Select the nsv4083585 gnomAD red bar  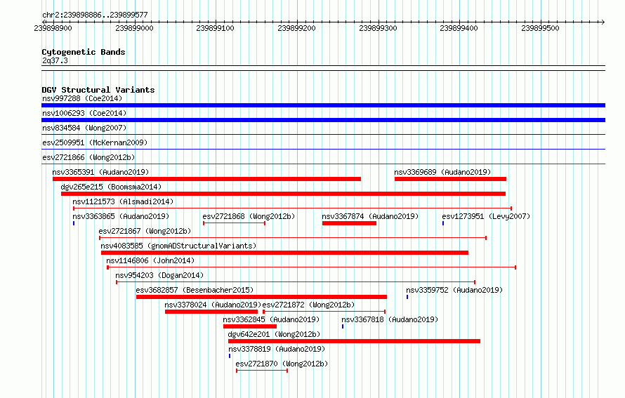[284, 253]
